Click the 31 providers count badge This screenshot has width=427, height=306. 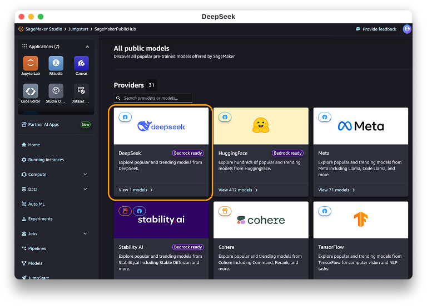point(151,85)
